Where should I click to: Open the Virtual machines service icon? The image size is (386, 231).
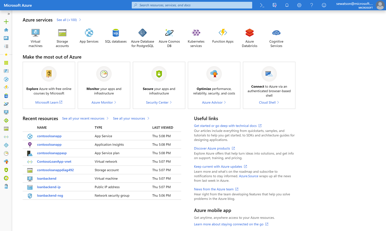click(36, 33)
